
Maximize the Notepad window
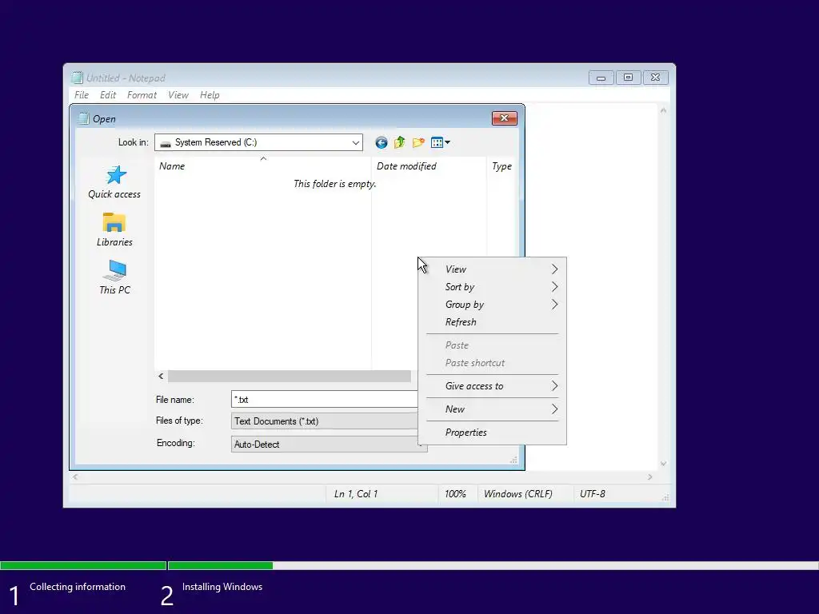point(629,78)
